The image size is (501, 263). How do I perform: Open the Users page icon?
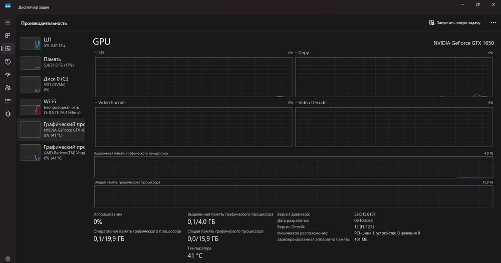8,88
